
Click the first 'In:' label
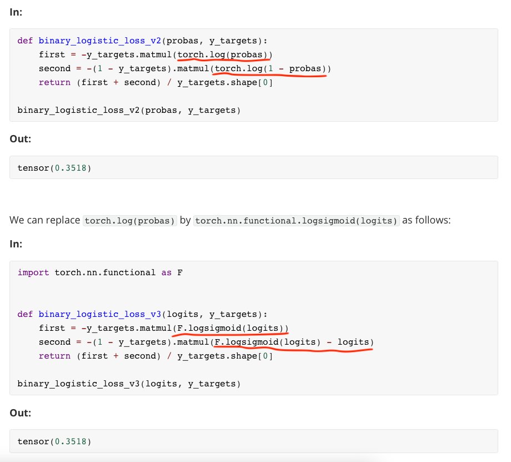coord(16,12)
